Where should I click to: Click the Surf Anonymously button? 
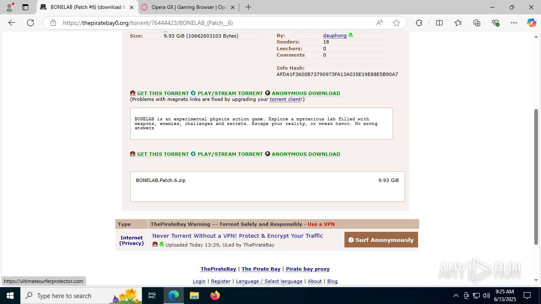click(x=381, y=240)
